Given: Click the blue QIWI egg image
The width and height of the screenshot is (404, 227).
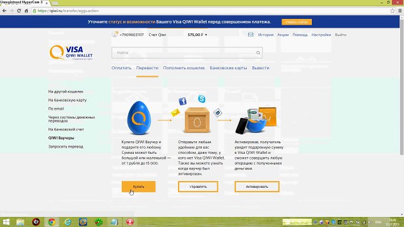Looking at the screenshot, I should [x=139, y=118].
